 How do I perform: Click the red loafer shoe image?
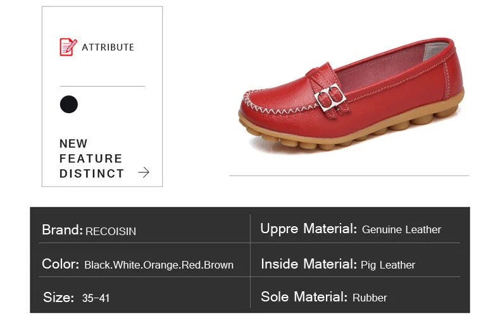tap(351, 95)
